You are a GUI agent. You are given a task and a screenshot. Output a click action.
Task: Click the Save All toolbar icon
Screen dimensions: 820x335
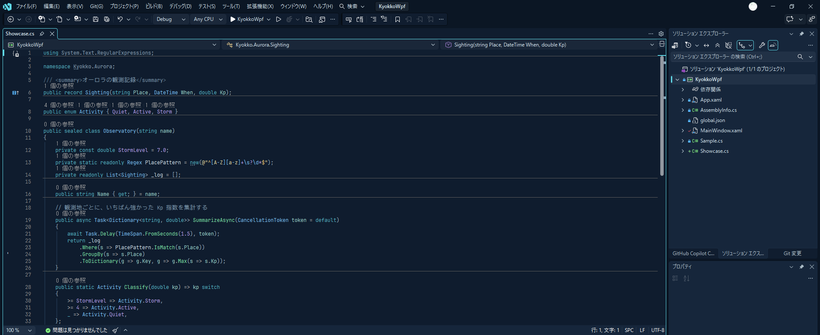107,19
